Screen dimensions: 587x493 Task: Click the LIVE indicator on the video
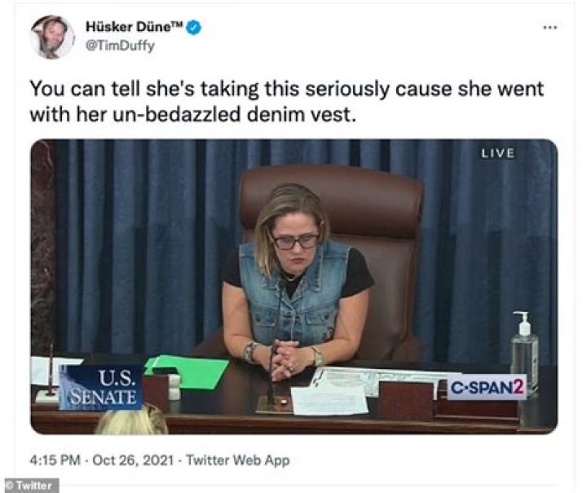click(x=498, y=153)
